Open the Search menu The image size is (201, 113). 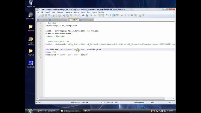(47, 12)
